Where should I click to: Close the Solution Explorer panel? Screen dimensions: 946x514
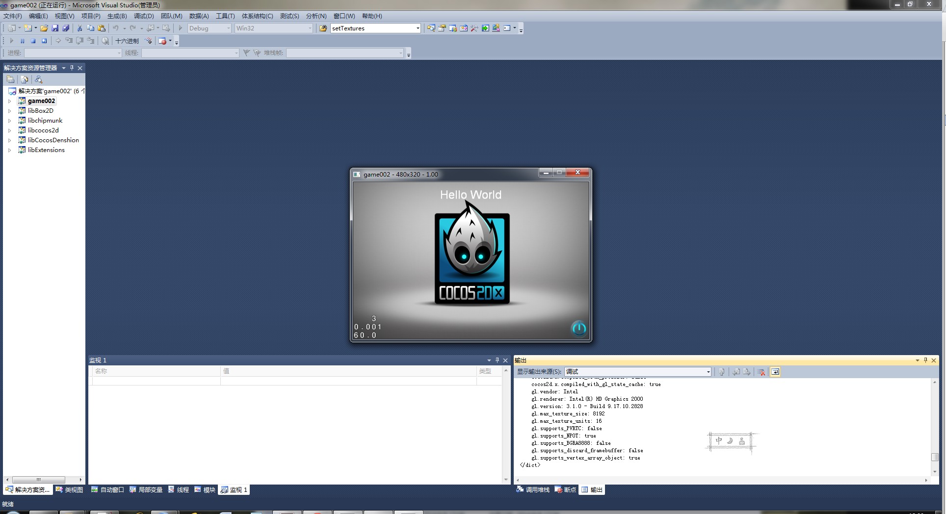coord(80,68)
